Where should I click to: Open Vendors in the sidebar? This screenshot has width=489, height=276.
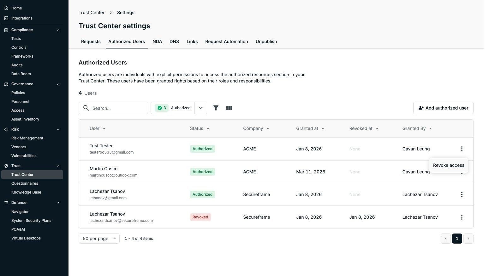[x=19, y=147]
